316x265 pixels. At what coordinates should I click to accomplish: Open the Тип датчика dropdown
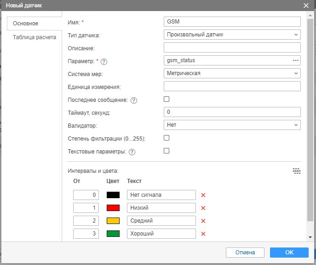(x=232, y=35)
